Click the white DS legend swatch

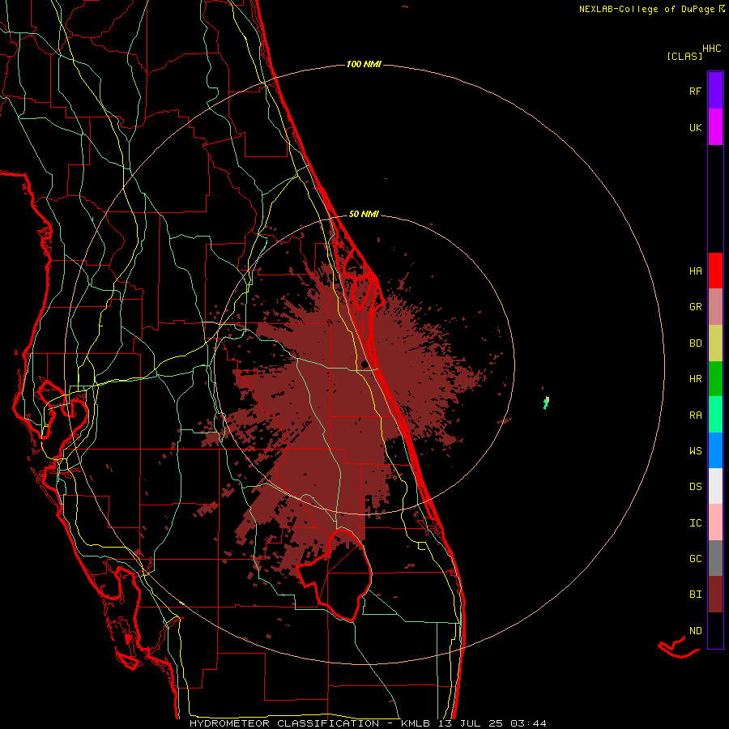pos(715,486)
